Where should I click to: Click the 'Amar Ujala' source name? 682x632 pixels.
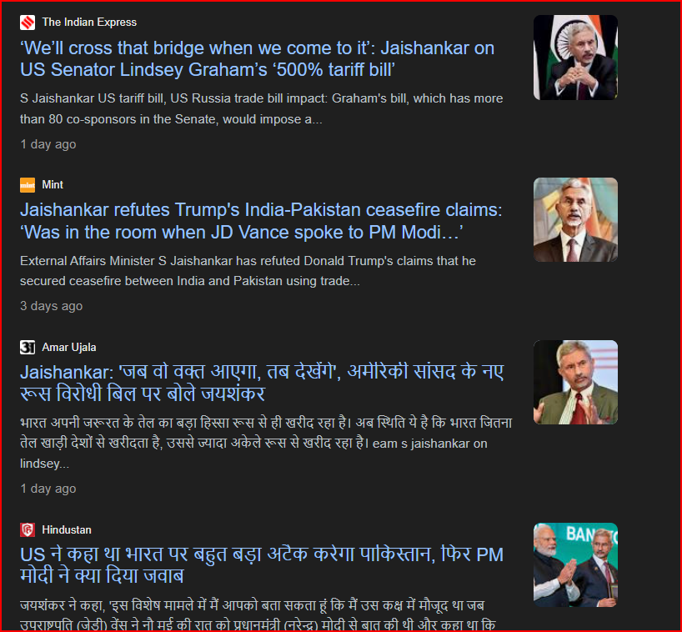pos(69,347)
